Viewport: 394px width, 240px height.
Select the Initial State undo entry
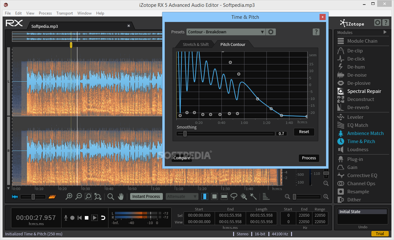tap(363, 212)
